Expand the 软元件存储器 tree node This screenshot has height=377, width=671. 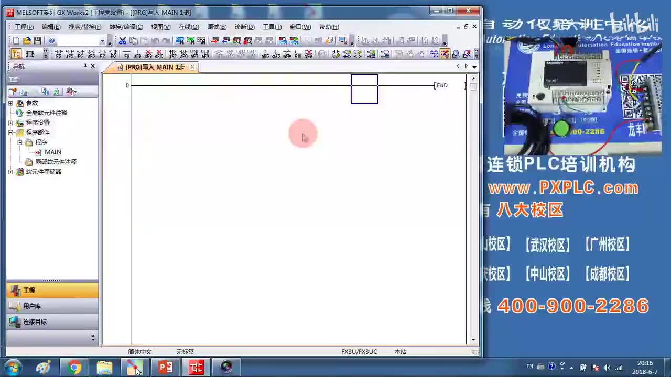[10, 172]
